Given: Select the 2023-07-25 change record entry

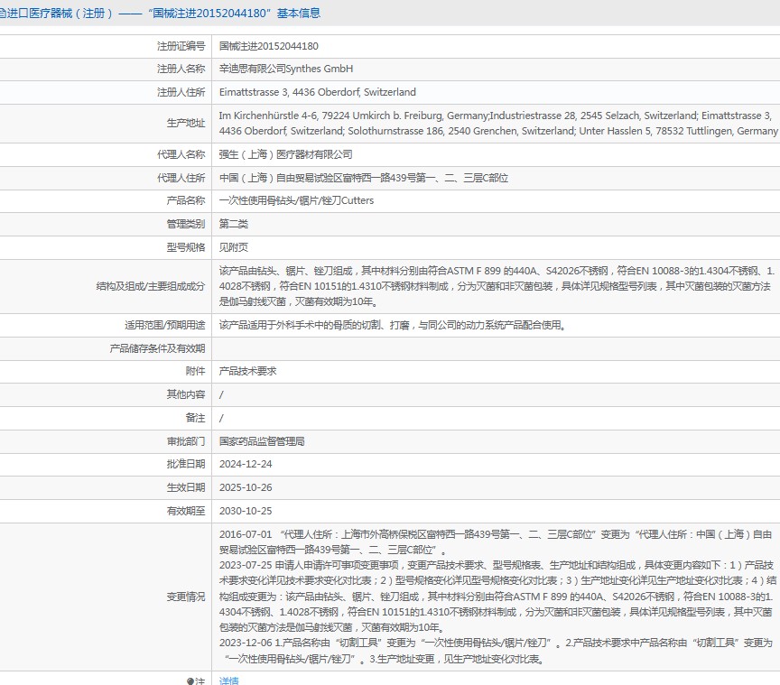Looking at the screenshot, I should click(x=497, y=597).
